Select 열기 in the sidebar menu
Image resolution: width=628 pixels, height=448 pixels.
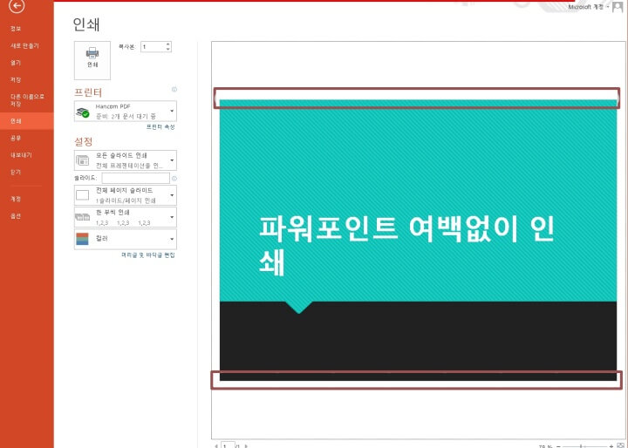[16, 63]
